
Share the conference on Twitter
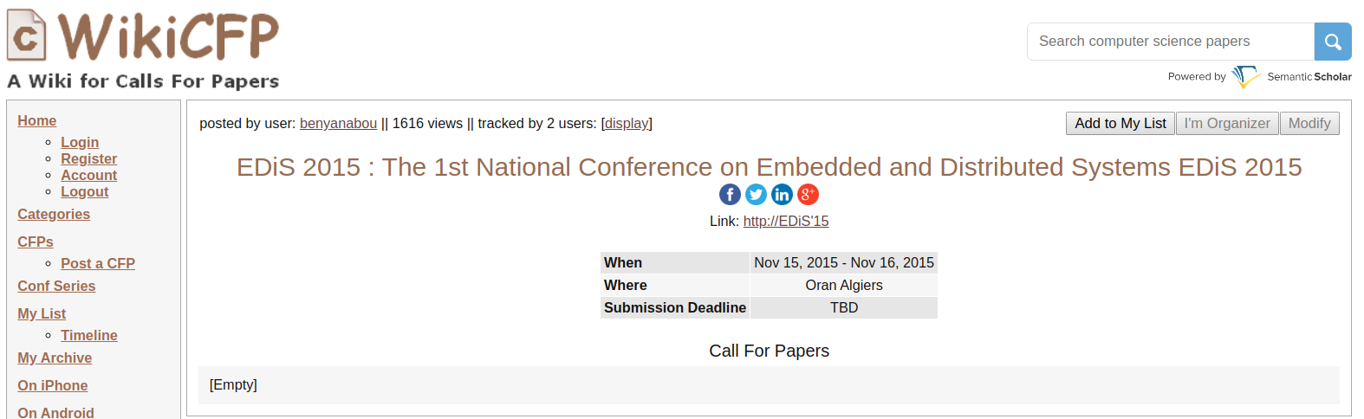coord(756,195)
